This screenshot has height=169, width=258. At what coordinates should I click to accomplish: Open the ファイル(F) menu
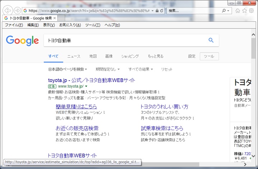click(x=14, y=25)
